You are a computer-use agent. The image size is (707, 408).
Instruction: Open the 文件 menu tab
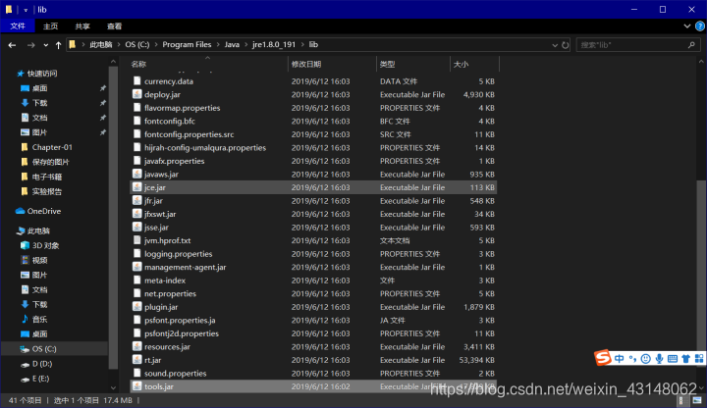tap(18, 26)
